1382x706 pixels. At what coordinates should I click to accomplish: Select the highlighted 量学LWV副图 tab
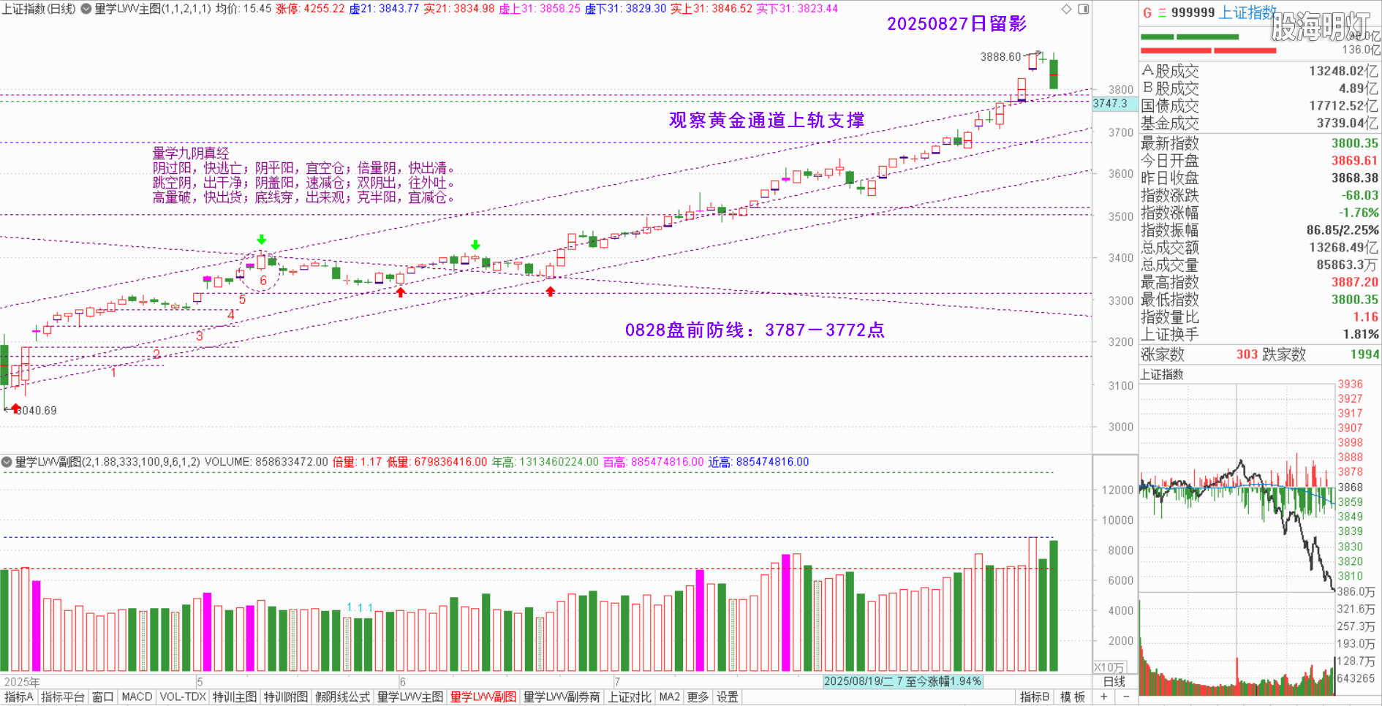click(483, 697)
